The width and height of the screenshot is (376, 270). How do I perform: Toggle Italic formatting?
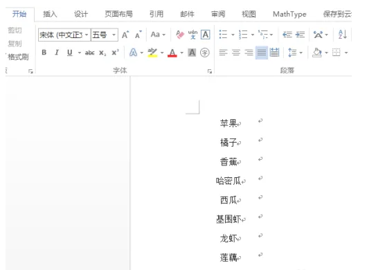pos(57,53)
